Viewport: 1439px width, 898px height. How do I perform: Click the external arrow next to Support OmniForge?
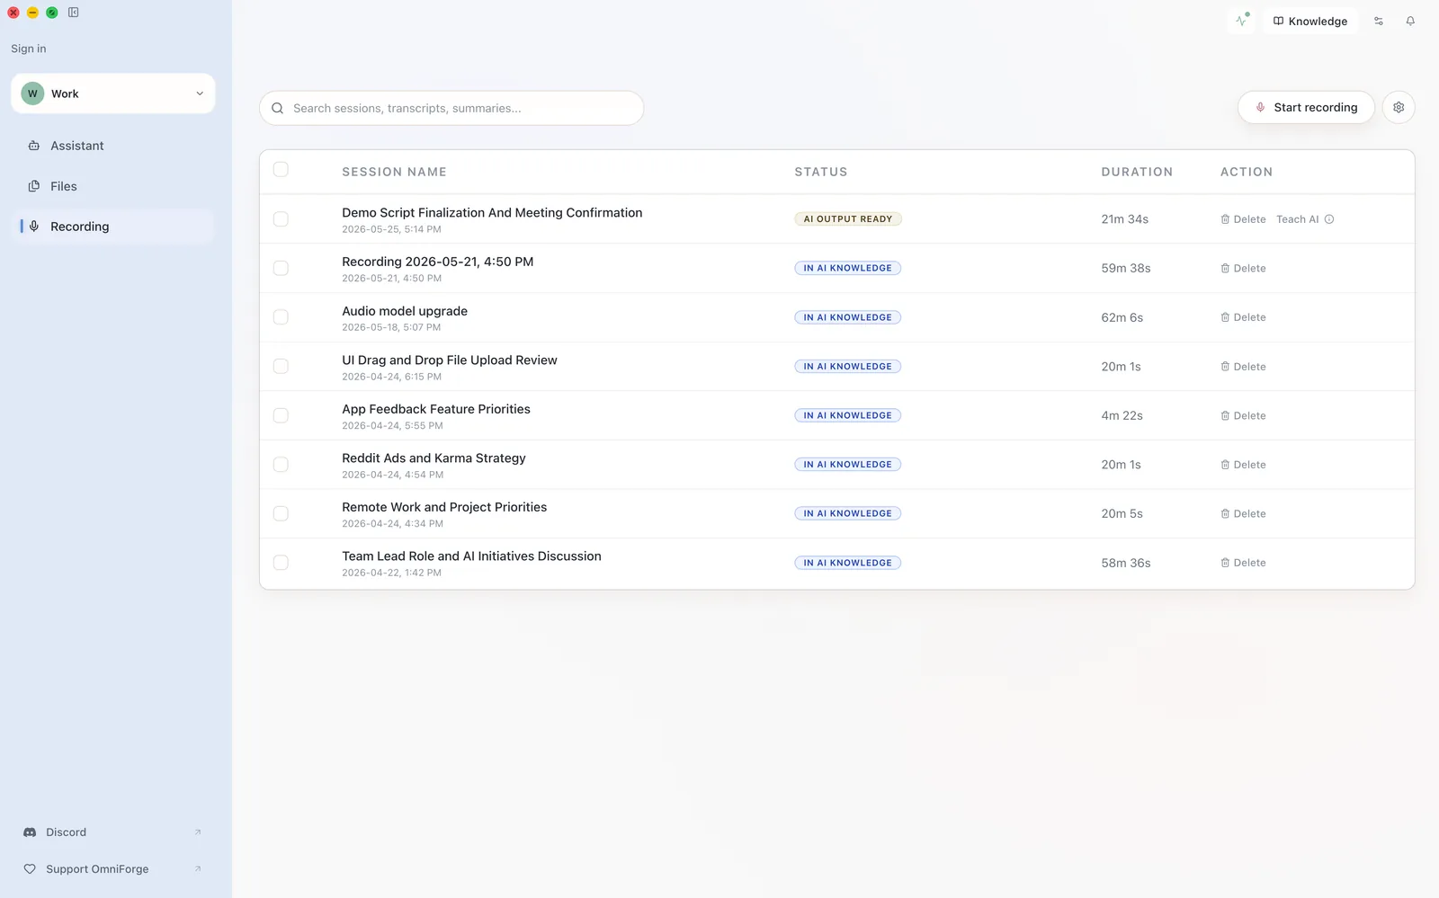[198, 869]
